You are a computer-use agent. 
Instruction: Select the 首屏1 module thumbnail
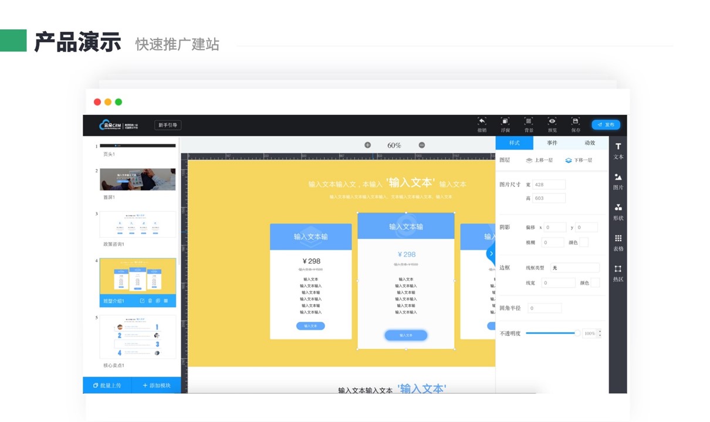coord(137,179)
